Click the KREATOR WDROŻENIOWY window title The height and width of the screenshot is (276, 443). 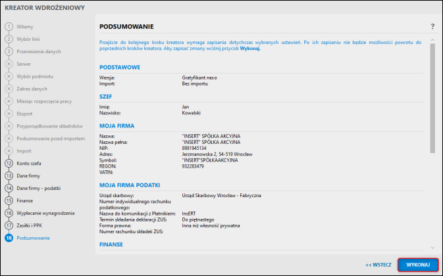click(45, 8)
